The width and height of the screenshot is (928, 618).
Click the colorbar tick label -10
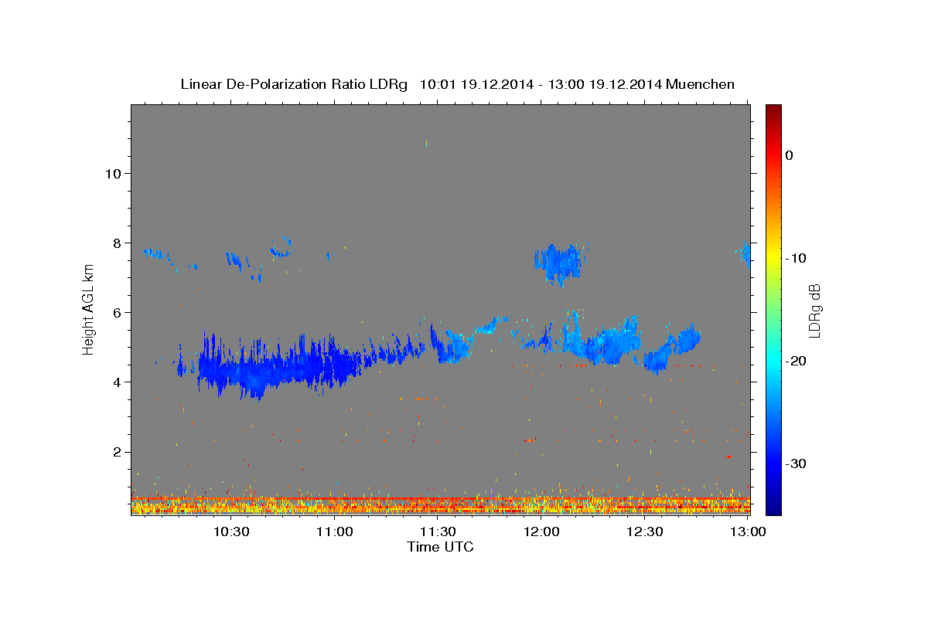pos(796,258)
